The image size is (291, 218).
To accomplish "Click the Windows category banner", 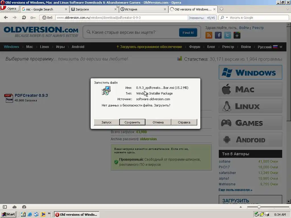I will click(250, 72).
